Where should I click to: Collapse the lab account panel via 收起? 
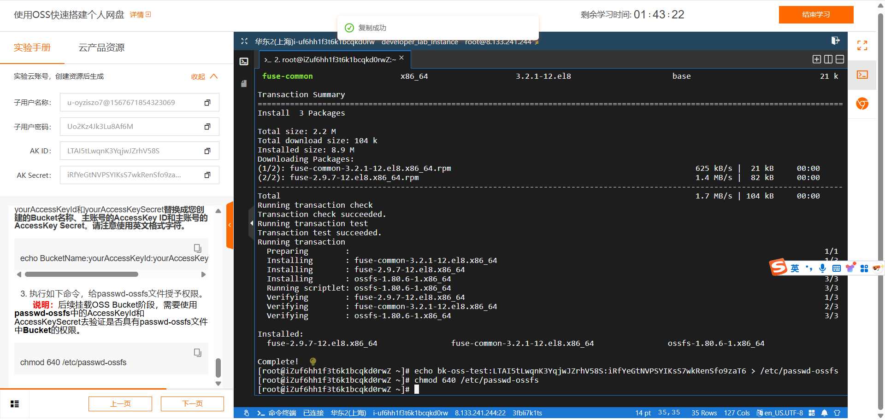(204, 76)
